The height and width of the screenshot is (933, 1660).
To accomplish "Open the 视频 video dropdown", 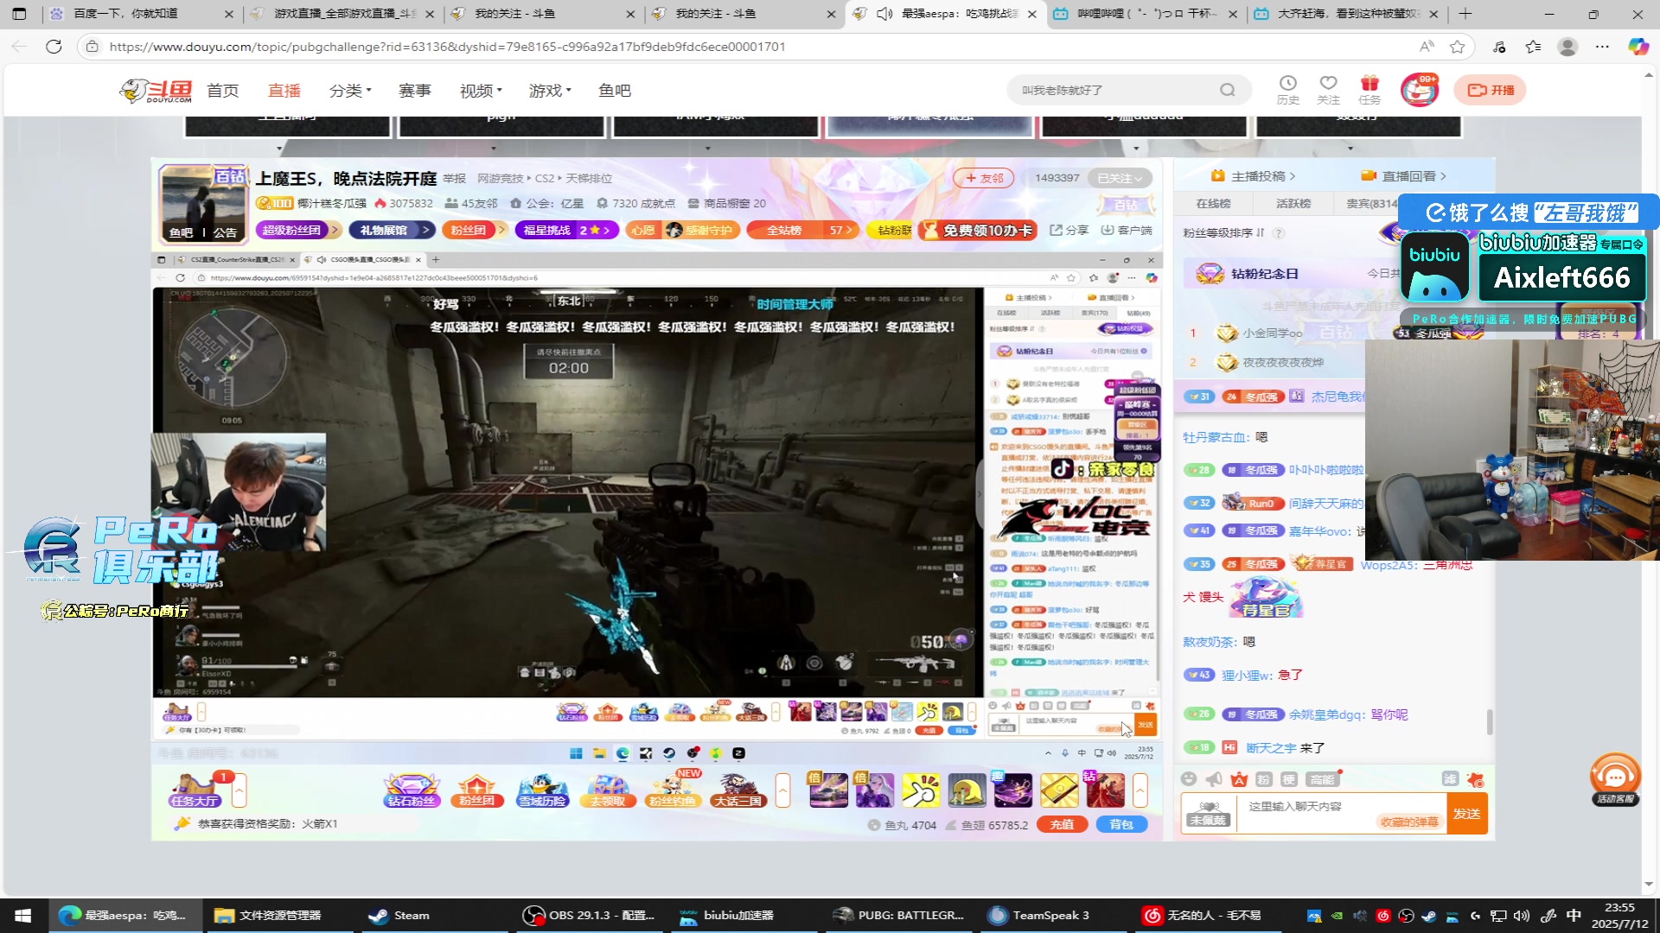I will [x=481, y=91].
